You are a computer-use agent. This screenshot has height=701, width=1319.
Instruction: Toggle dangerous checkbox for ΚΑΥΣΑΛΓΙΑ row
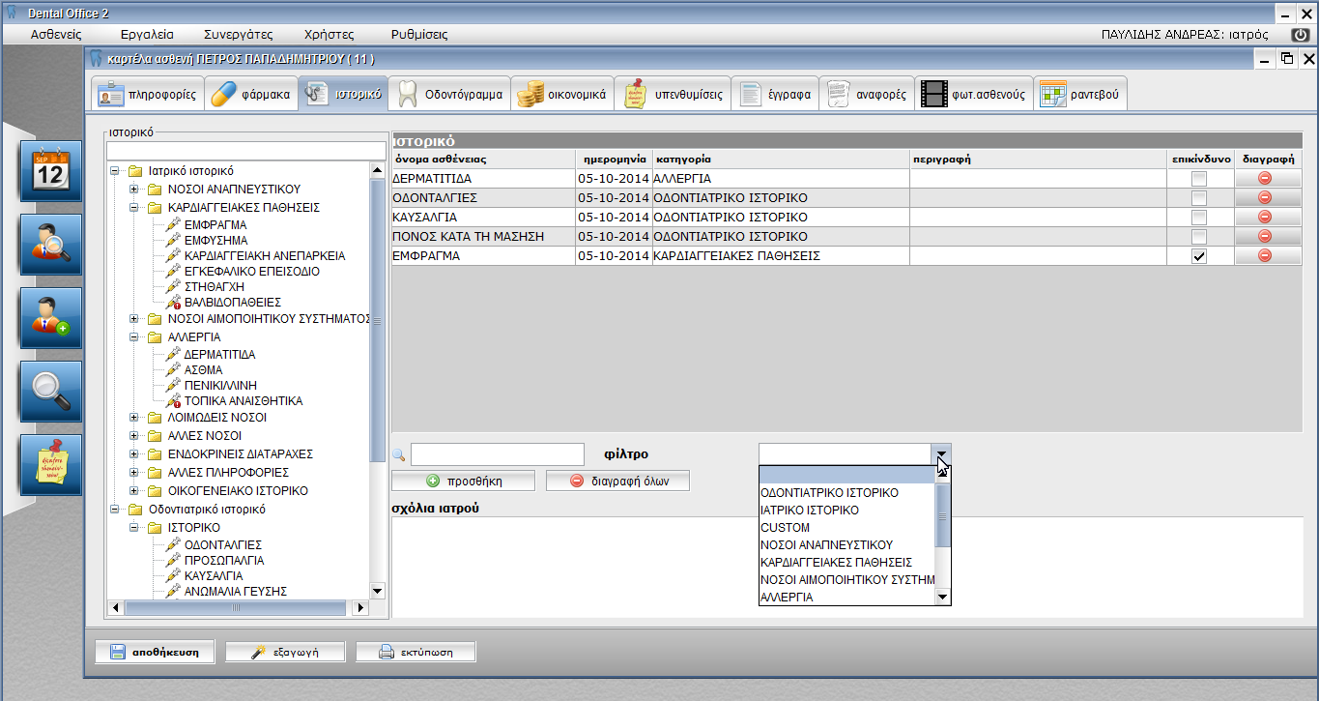1199,218
